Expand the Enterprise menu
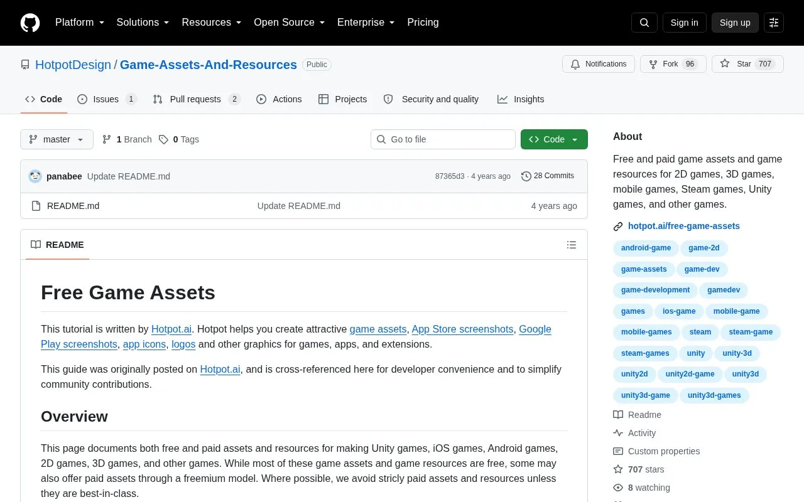Screen dimensions: 804x502 366,23
